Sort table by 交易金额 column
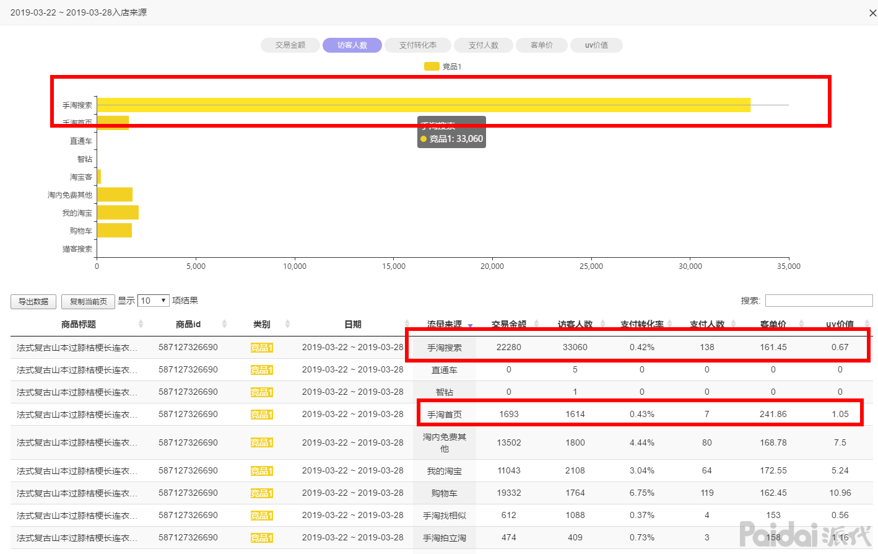 [x=509, y=324]
